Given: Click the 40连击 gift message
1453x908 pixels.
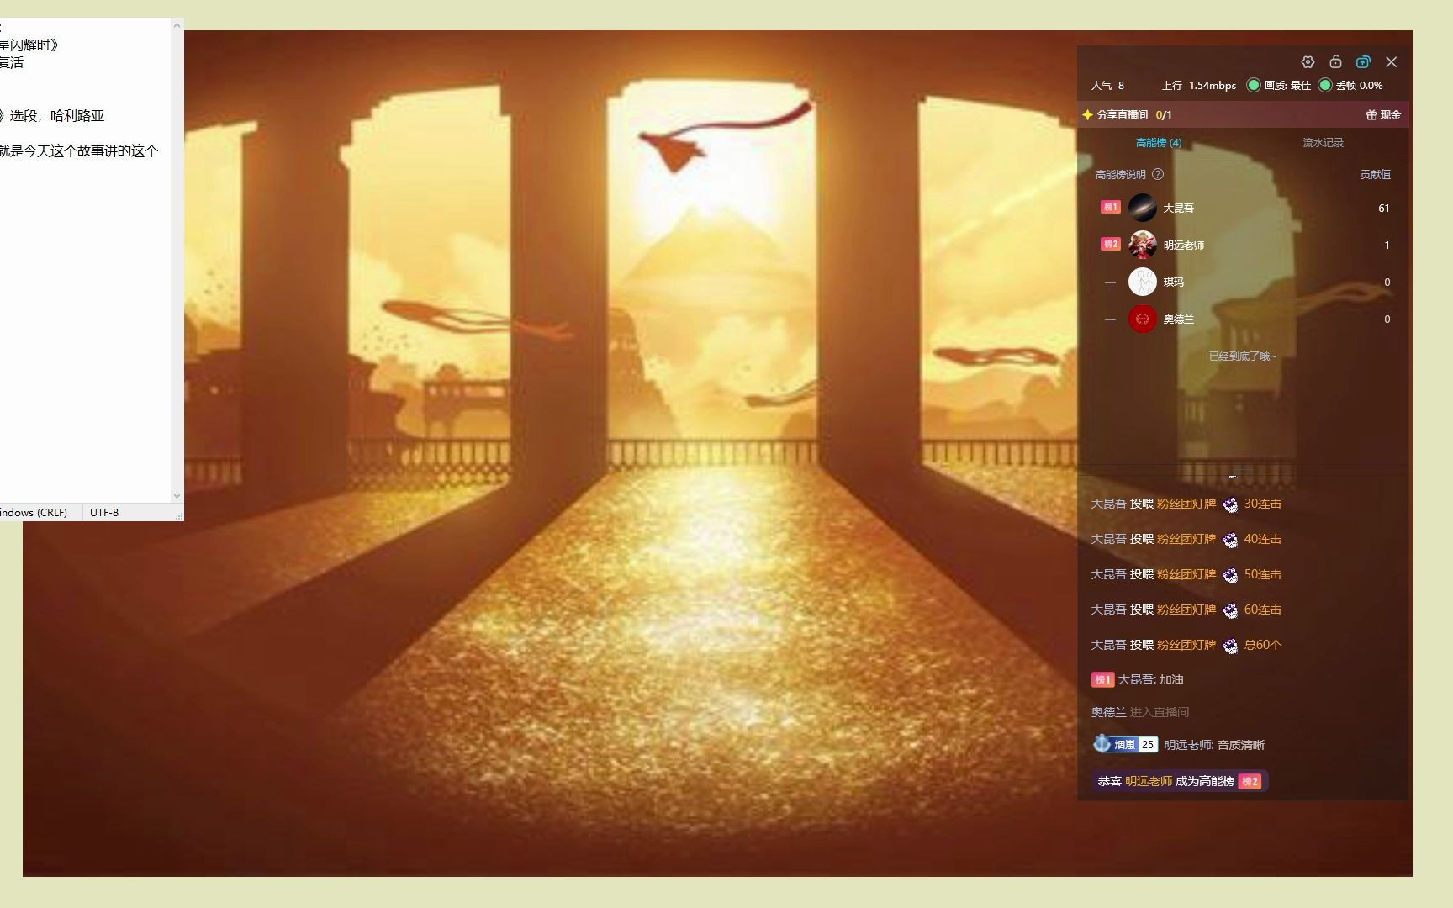Looking at the screenshot, I should [x=1186, y=539].
